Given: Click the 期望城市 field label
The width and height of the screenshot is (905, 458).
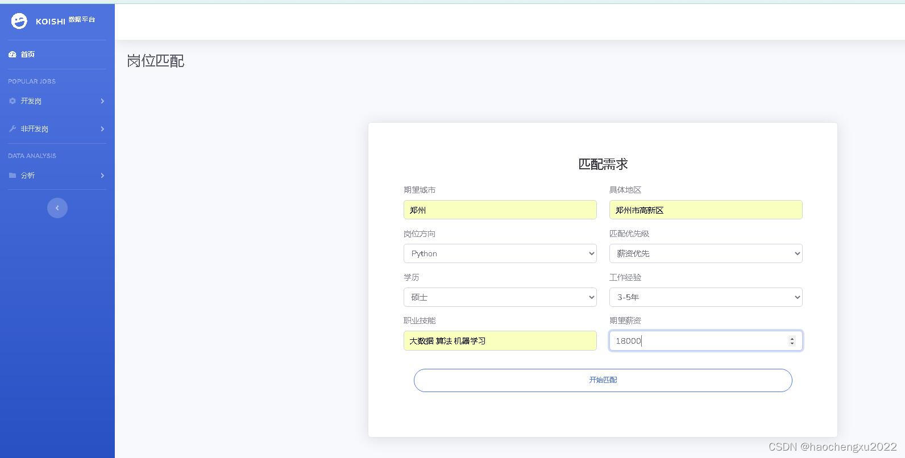Looking at the screenshot, I should [x=420, y=190].
